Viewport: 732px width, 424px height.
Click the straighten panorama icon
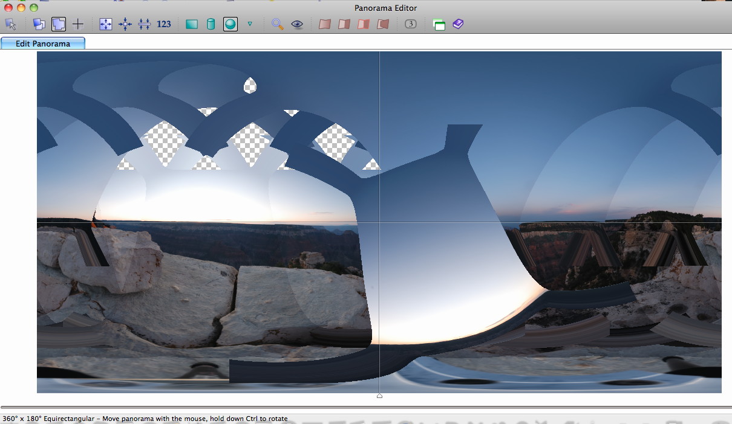145,24
